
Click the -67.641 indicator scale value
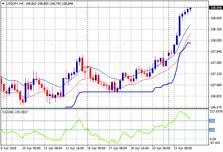[x=215, y=143]
